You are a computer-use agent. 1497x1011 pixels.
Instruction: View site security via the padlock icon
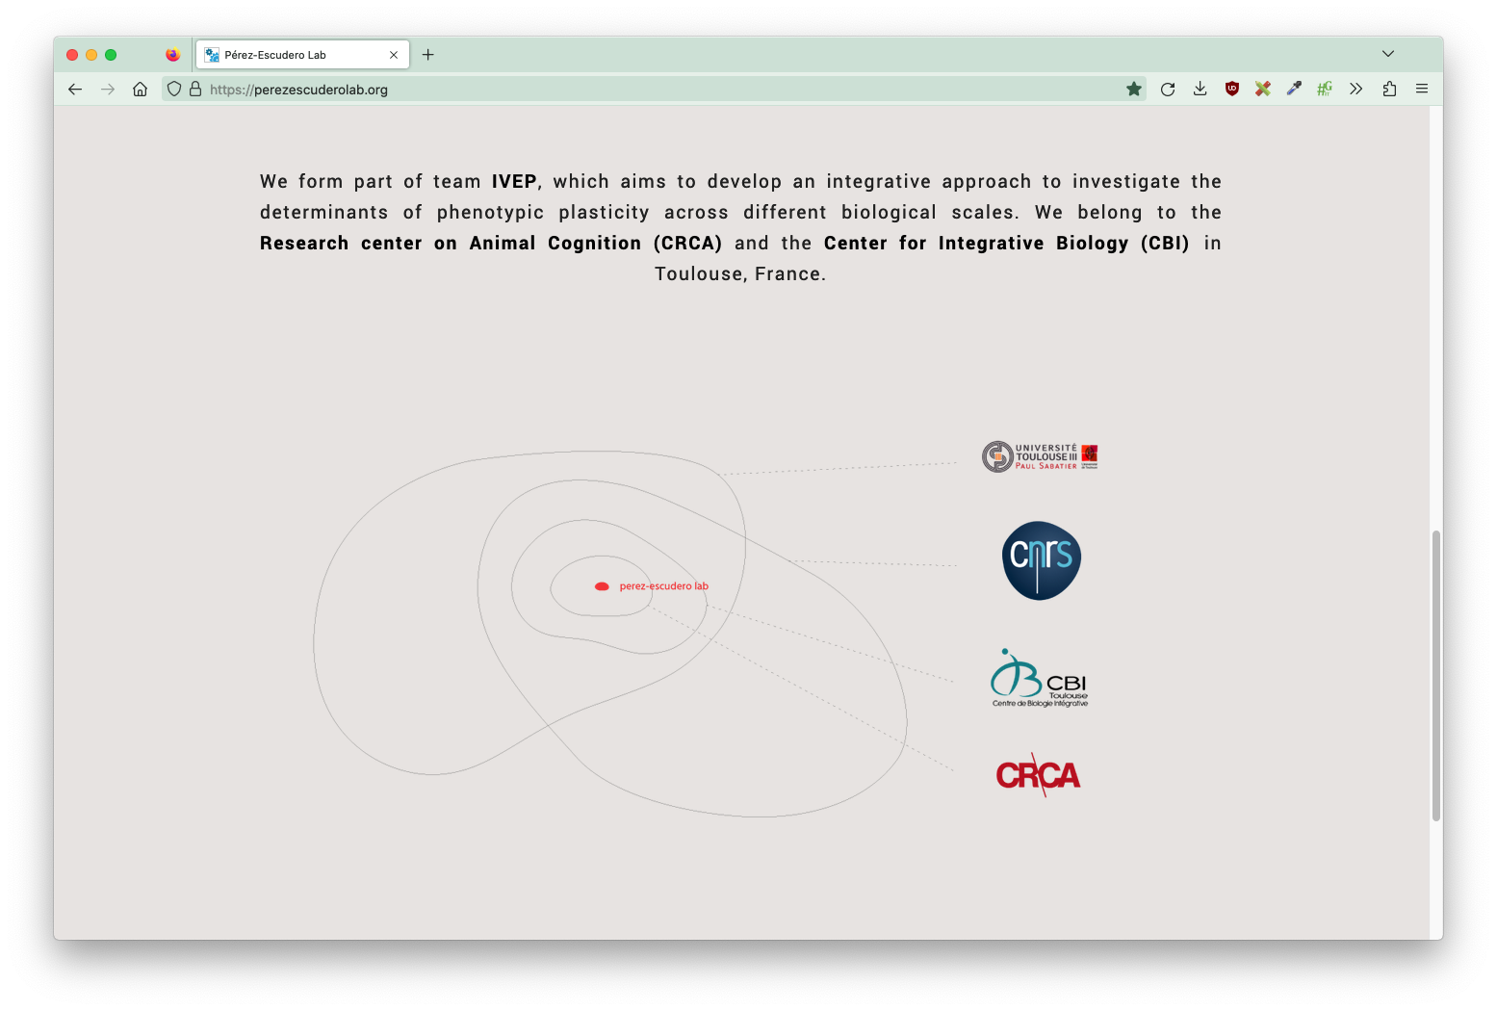coord(195,90)
